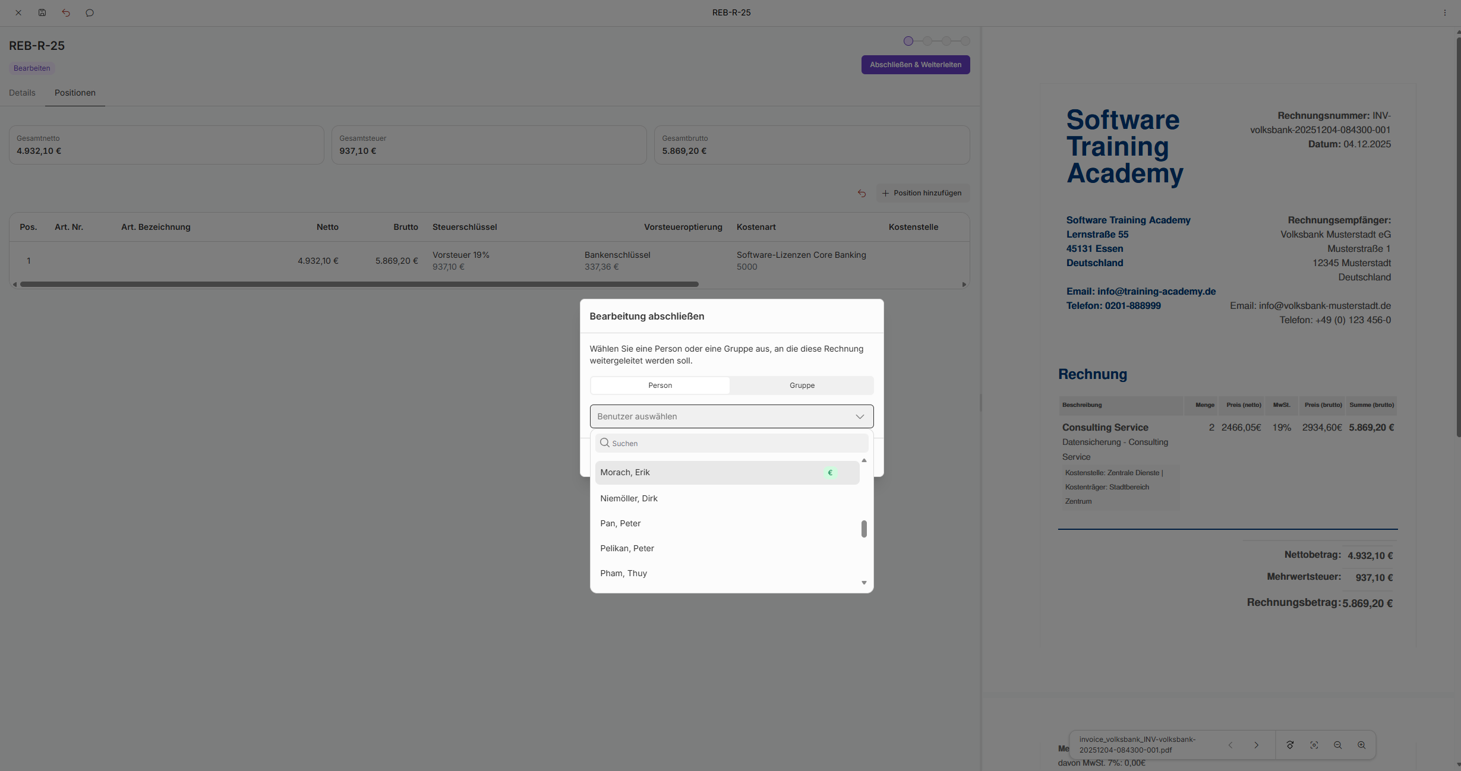This screenshot has height=771, width=1461.
Task: Click the rotate document icon
Action: pos(1290,745)
